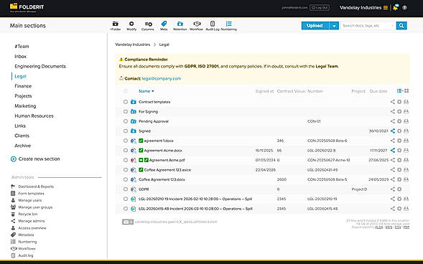Open the Finance section
Screen dimensions: 423x264
click(23, 86)
